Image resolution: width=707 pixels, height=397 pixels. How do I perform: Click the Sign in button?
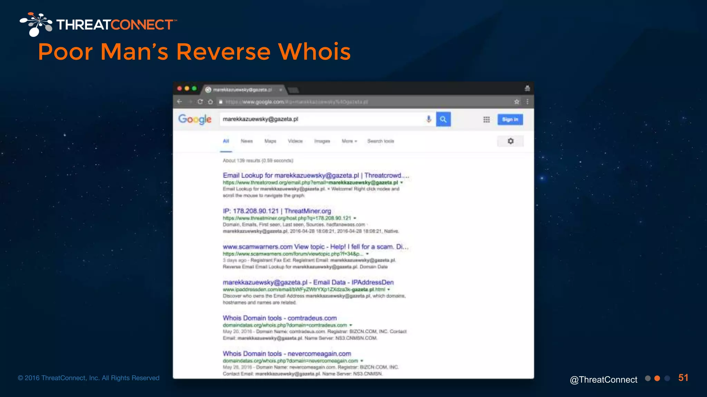(x=510, y=120)
